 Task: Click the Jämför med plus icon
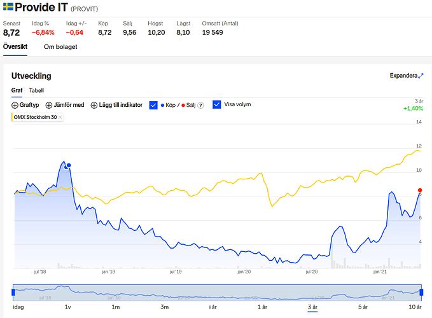pyautogui.click(x=49, y=105)
